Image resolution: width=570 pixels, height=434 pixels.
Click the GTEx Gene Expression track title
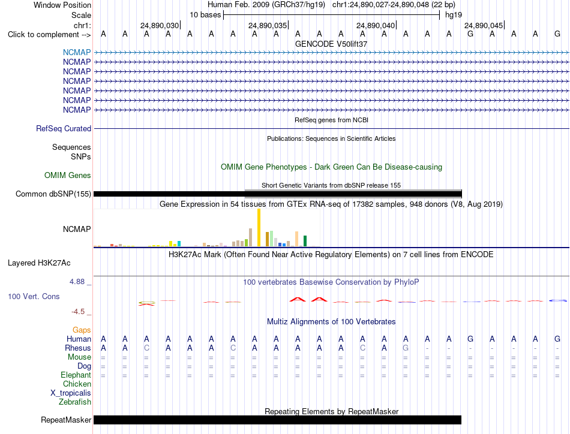click(x=331, y=204)
